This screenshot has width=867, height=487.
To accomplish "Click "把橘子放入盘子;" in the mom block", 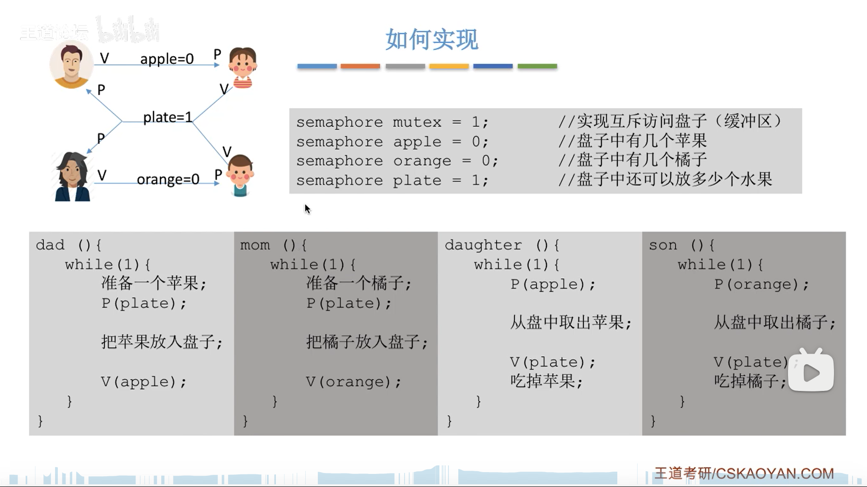I will (x=367, y=342).
